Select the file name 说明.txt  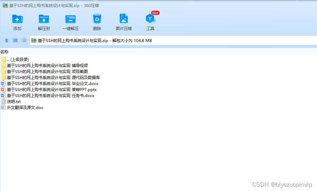14,101
